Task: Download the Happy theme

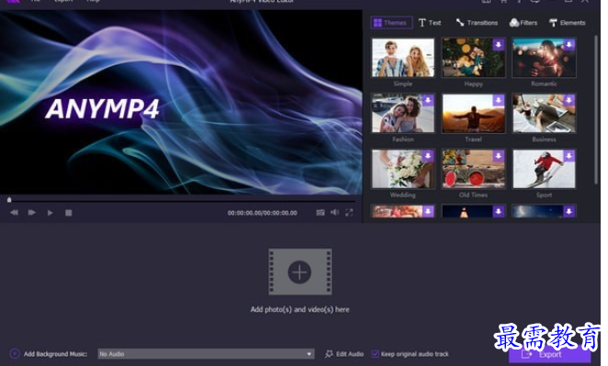Action: pyautogui.click(x=499, y=45)
